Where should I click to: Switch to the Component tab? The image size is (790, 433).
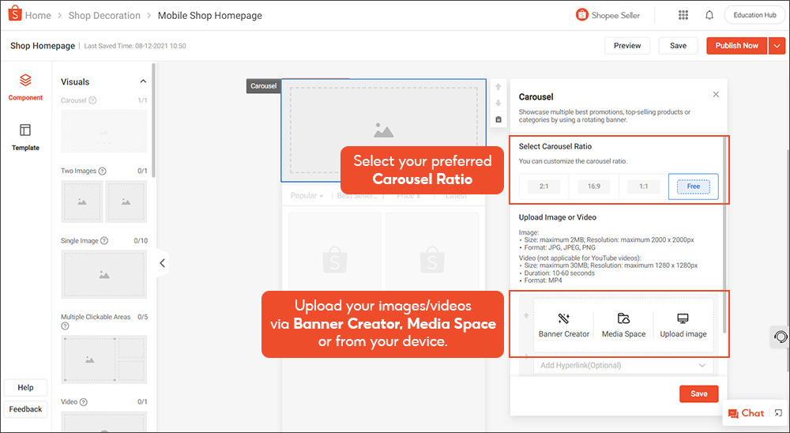[x=25, y=87]
